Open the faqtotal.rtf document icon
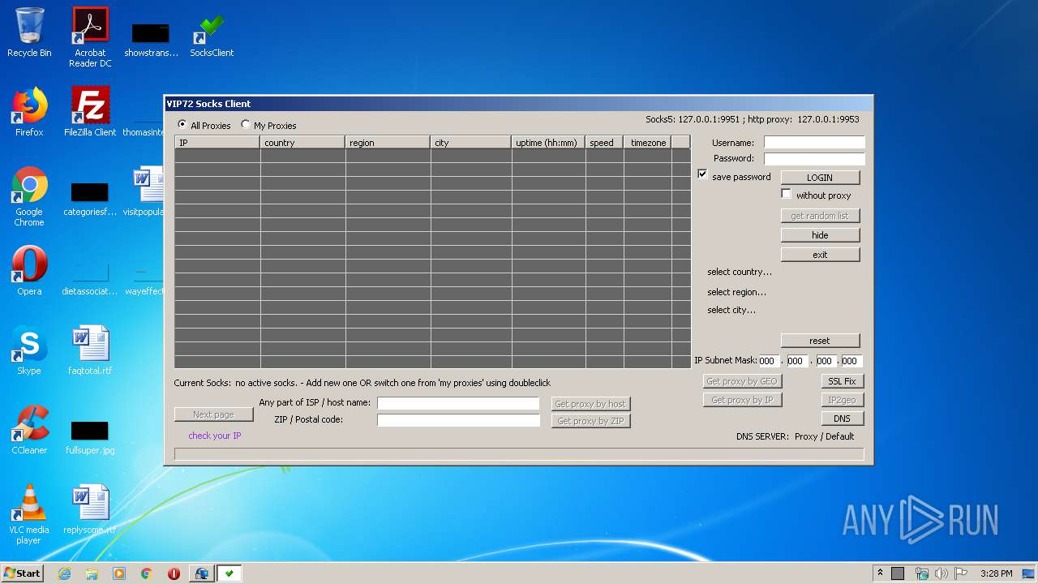 click(90, 350)
